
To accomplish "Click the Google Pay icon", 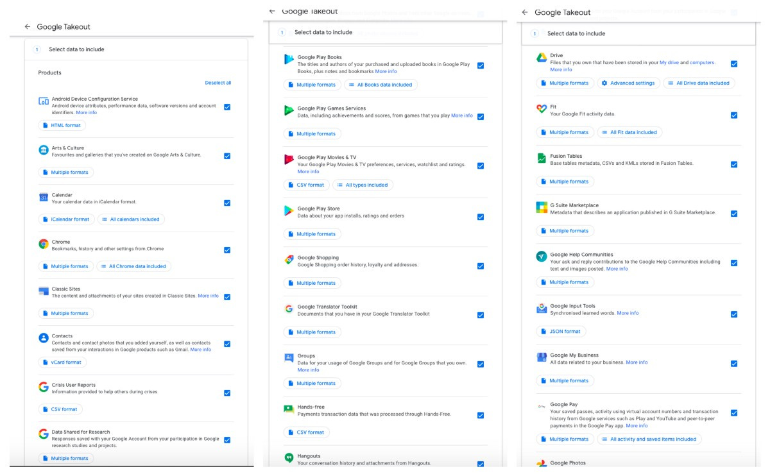I will [542, 407].
